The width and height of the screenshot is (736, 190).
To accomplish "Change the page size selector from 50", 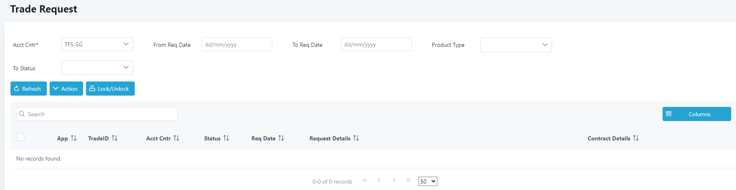I will (x=427, y=182).
